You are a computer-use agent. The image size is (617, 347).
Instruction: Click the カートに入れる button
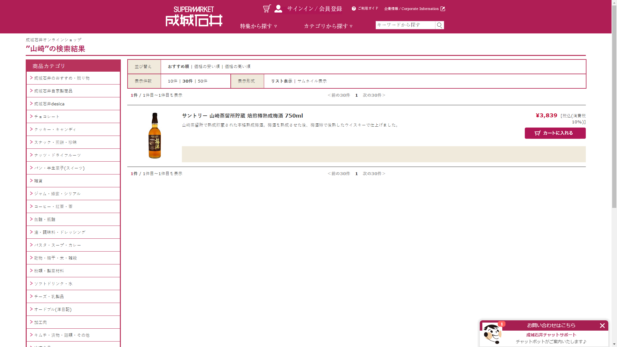tap(555, 133)
